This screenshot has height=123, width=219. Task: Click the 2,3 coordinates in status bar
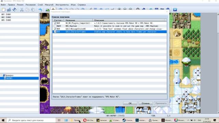tap(169, 116)
